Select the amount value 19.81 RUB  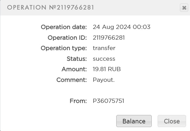(x=107, y=69)
